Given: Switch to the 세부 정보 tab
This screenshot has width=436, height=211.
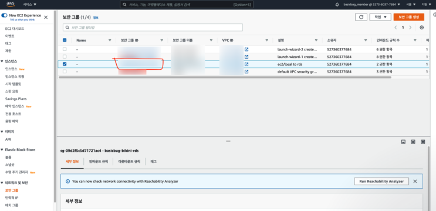Looking at the screenshot, I should [x=72, y=162].
